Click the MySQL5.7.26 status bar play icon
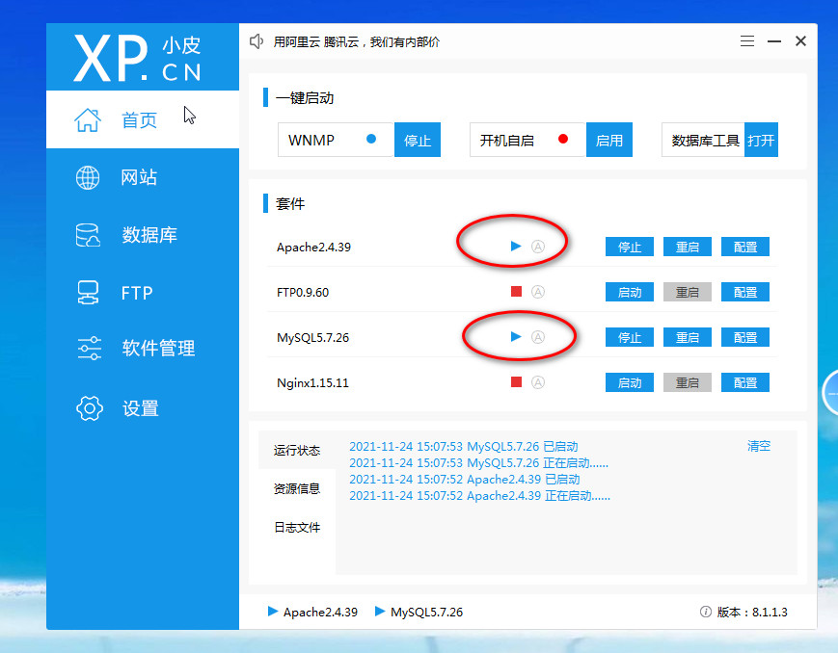Image resolution: width=838 pixels, height=653 pixels. (x=380, y=612)
